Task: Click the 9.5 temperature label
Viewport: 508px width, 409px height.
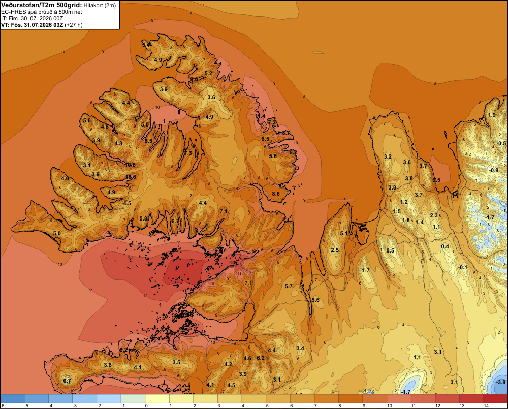Action: tap(436, 180)
